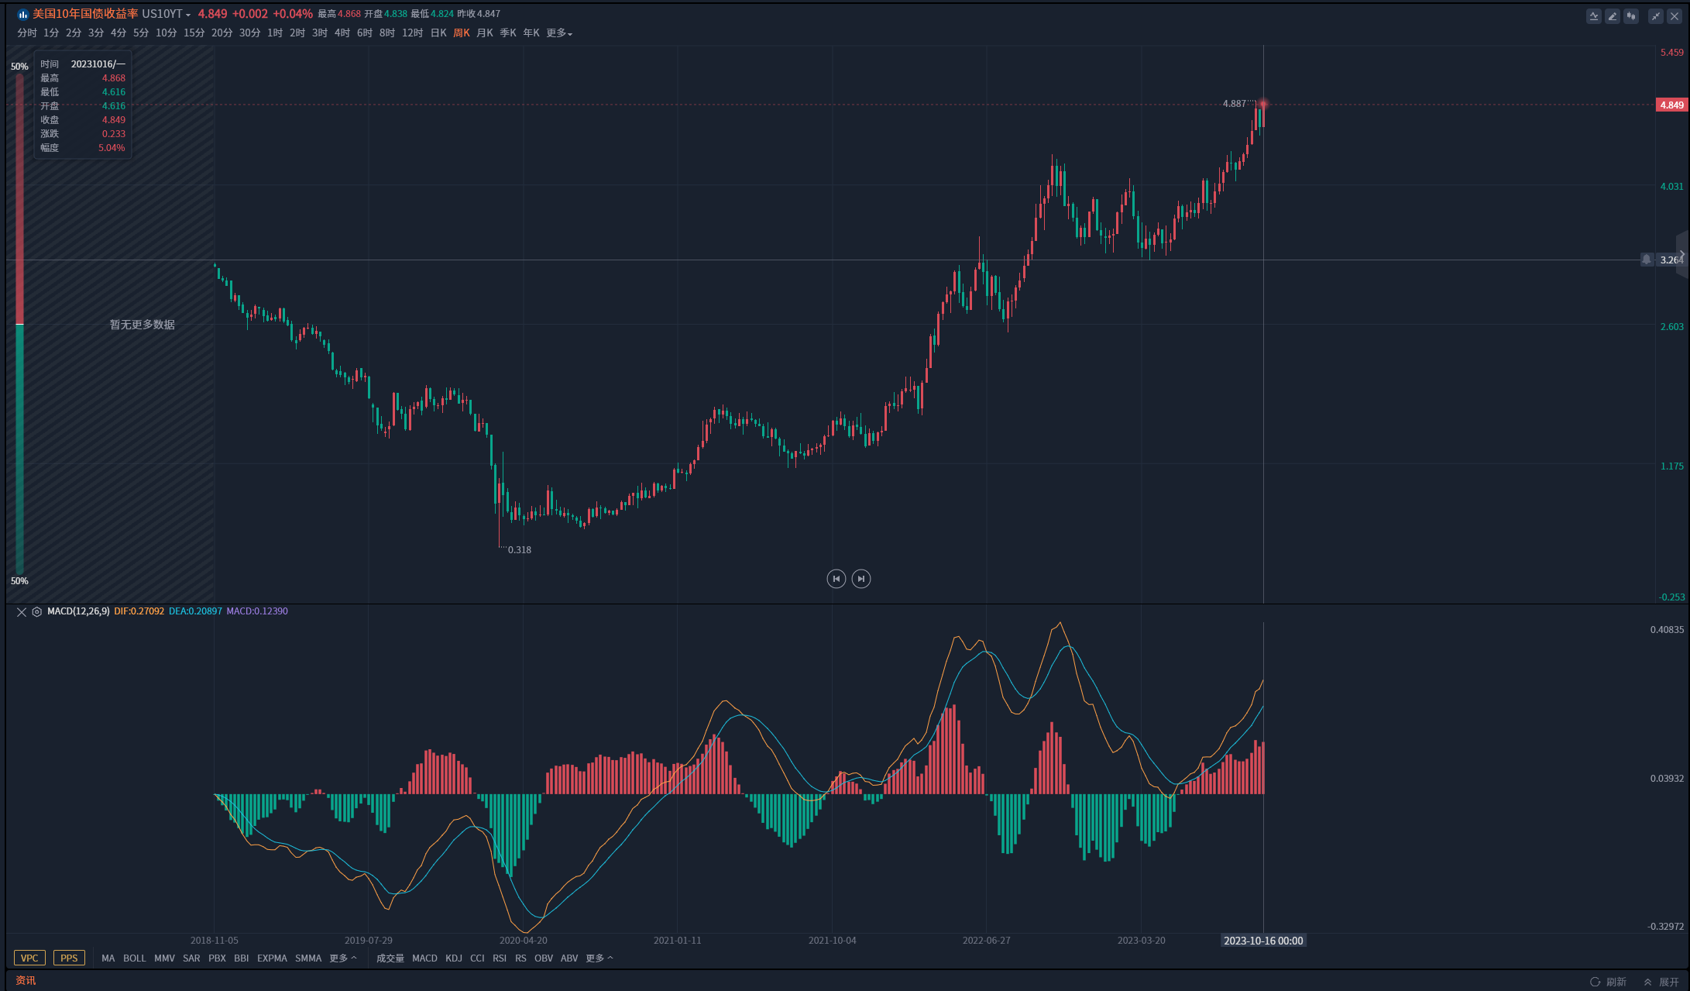Toggle the PPS overlay button
The width and height of the screenshot is (1690, 991).
pyautogui.click(x=69, y=958)
